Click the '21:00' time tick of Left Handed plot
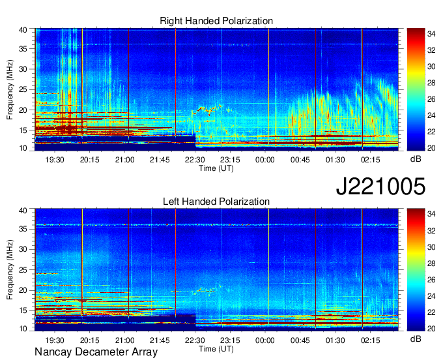The height and width of the screenshot is (360, 443). (124, 340)
